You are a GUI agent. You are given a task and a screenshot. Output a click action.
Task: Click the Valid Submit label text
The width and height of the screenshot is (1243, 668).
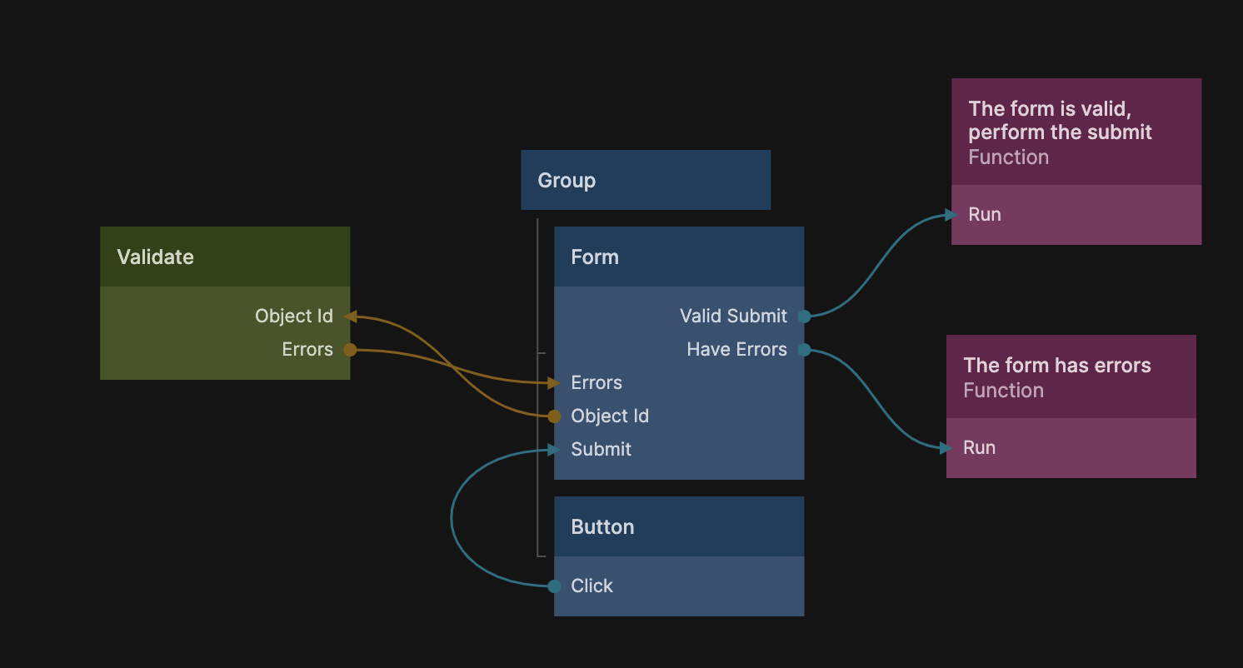coord(733,317)
